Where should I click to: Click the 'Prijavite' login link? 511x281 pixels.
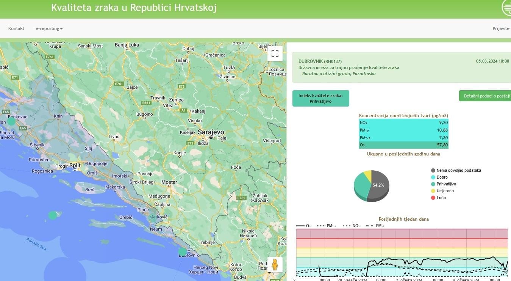coord(501,28)
